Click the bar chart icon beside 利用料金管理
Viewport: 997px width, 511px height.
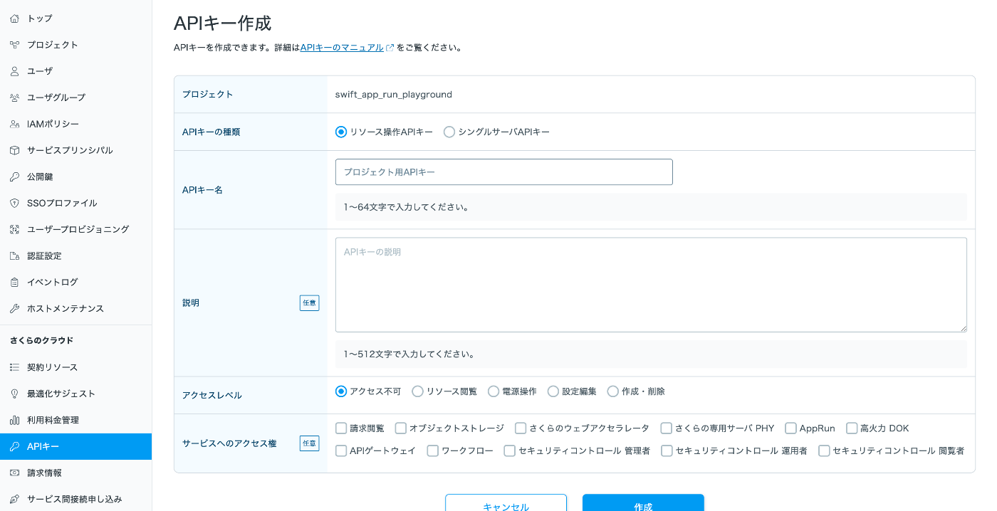pos(14,420)
